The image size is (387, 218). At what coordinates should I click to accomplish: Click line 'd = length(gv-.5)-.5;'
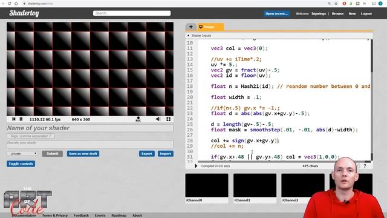pyautogui.click(x=242, y=124)
